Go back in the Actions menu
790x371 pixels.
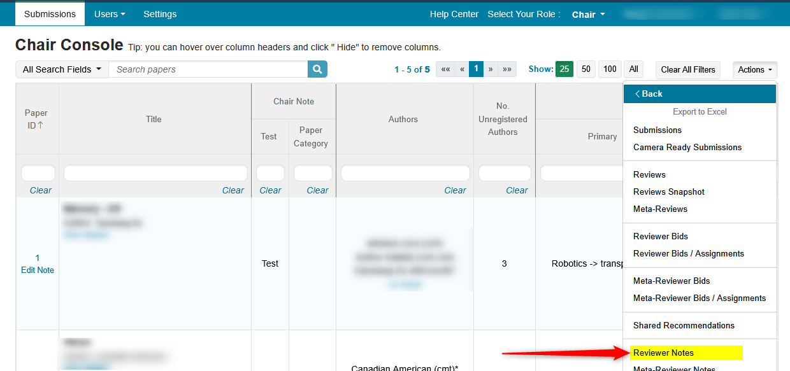[x=649, y=94]
